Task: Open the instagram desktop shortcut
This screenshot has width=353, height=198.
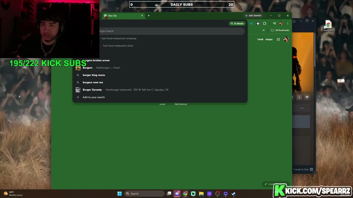Action: click(328, 26)
